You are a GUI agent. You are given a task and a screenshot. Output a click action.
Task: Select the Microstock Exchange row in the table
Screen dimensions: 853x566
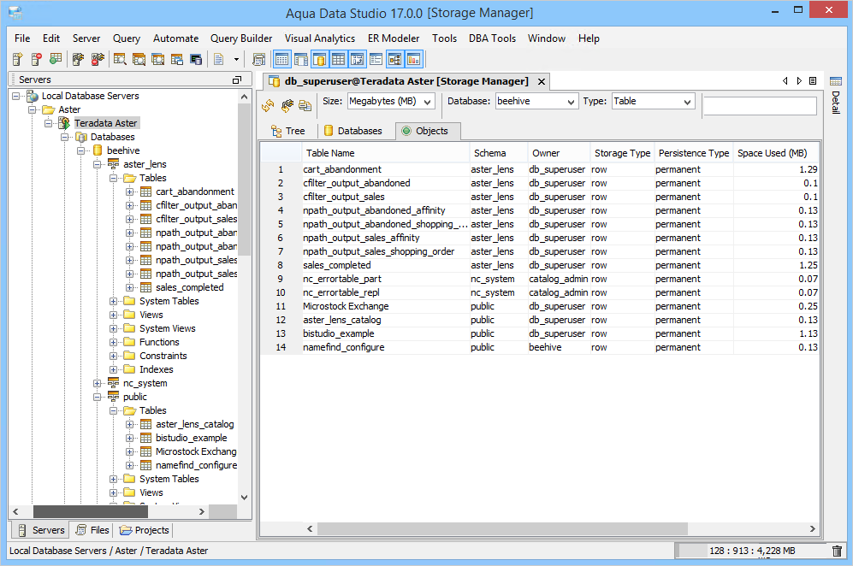point(540,307)
